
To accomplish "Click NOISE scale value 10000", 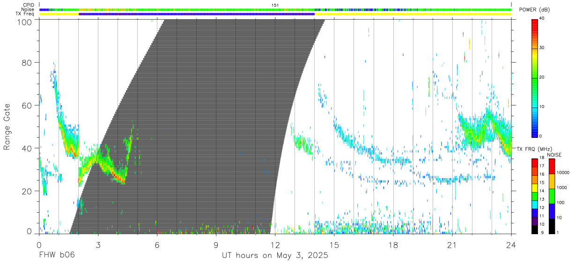I will pyautogui.click(x=564, y=172).
